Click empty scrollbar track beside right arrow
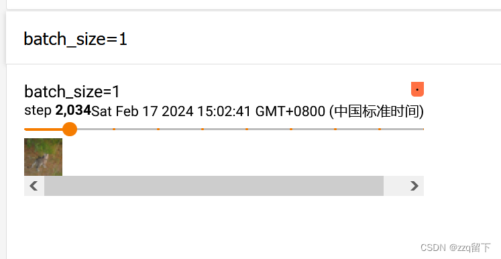Viewport: 501px width, 259px height. pos(394,186)
